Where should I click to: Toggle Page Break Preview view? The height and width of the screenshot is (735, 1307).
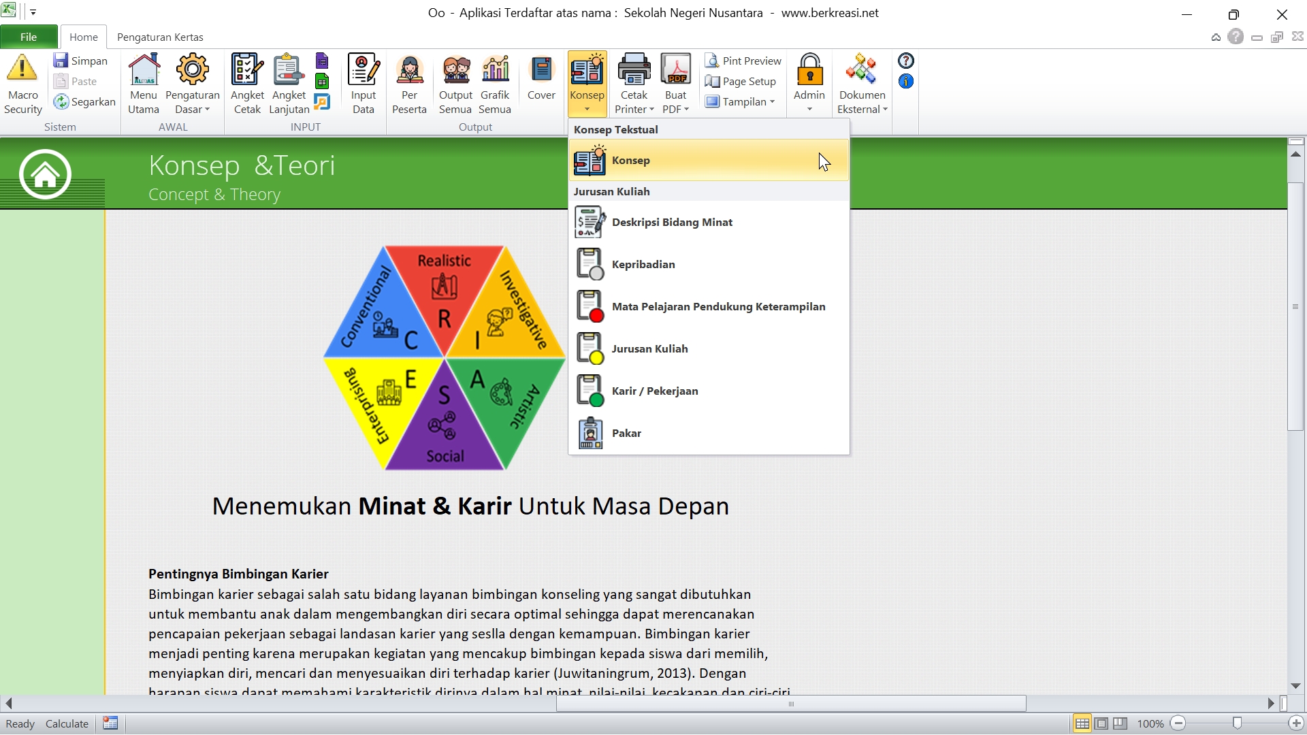click(x=1120, y=723)
